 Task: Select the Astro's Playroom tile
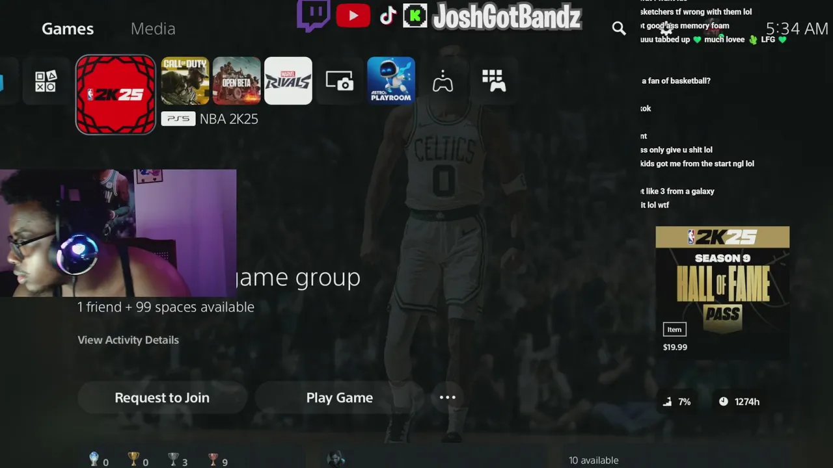coord(391,81)
